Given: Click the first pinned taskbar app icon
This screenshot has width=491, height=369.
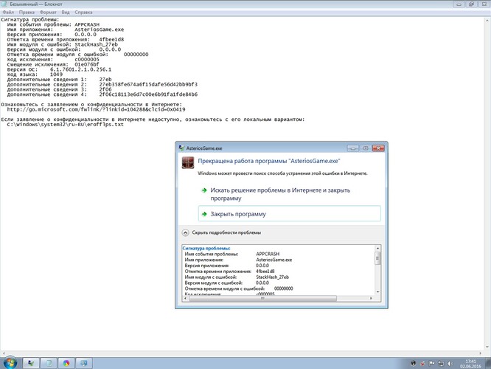Looking at the screenshot, I should (x=31, y=363).
